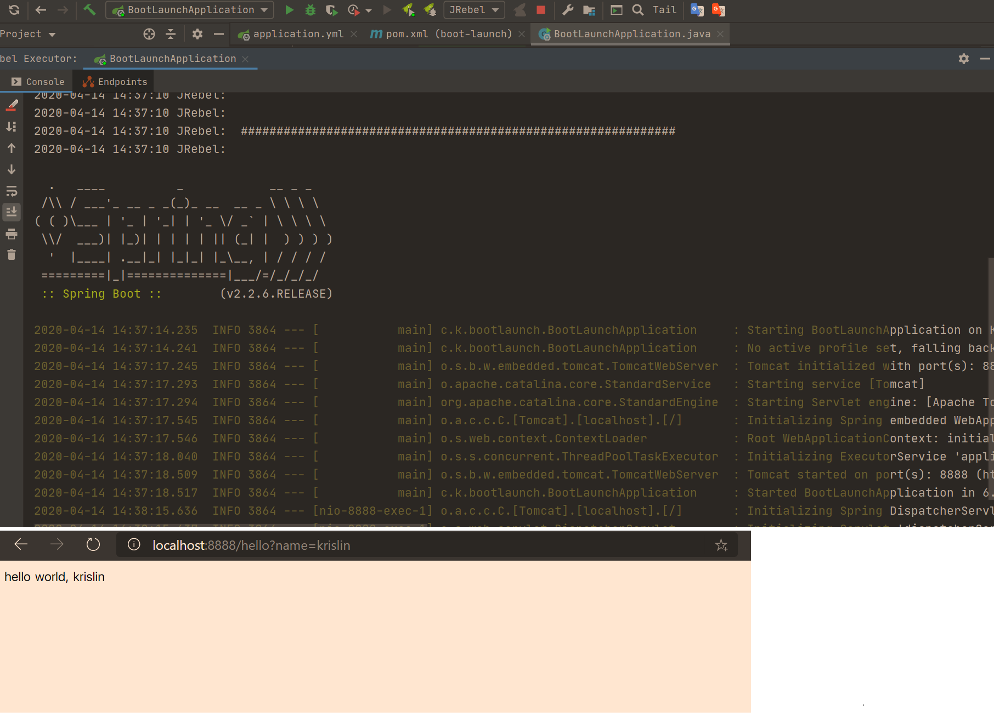Start debugging with the green bug icon
The image size is (994, 717).
point(310,10)
